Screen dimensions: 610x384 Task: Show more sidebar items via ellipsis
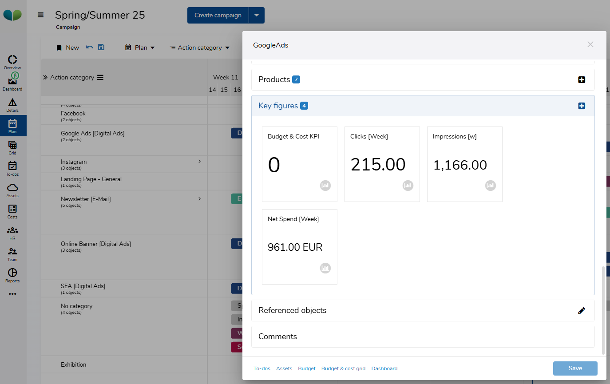pos(12,294)
